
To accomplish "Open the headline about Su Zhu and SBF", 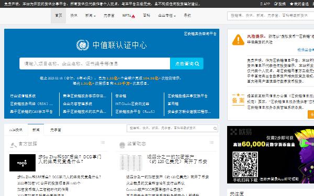I will [x=70, y=159].
